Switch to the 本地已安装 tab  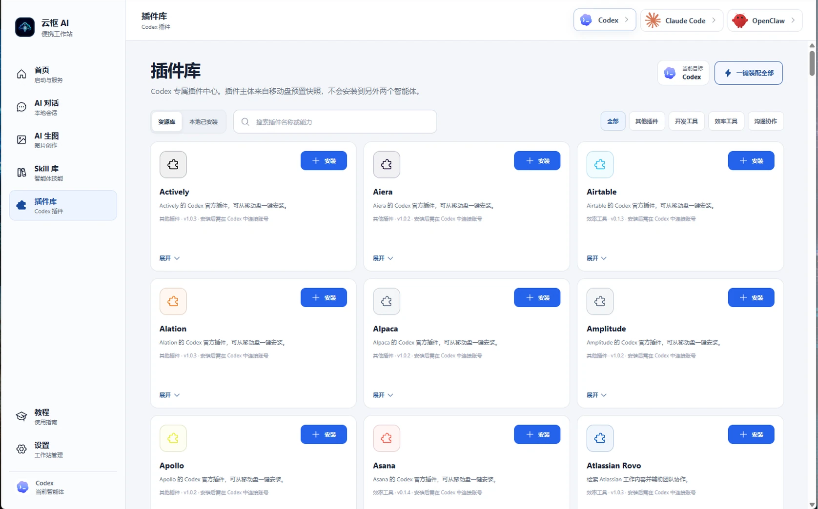coord(204,122)
